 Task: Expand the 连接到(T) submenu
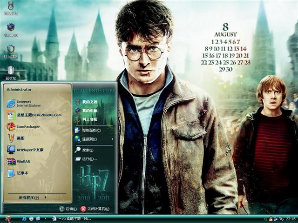pos(94,139)
